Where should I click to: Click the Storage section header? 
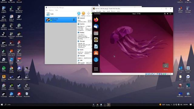click(82, 41)
